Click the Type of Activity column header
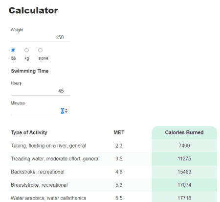The image size is (220, 202). coord(29,132)
